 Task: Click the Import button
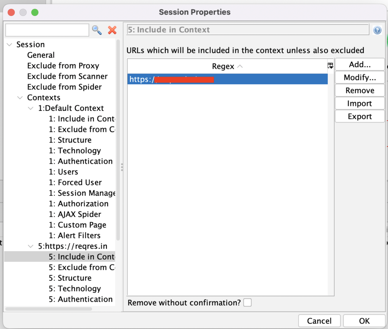pos(360,103)
